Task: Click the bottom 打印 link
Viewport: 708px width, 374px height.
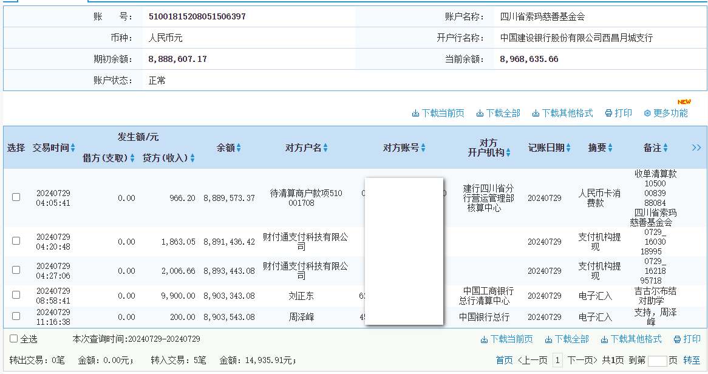Action: tap(692, 339)
